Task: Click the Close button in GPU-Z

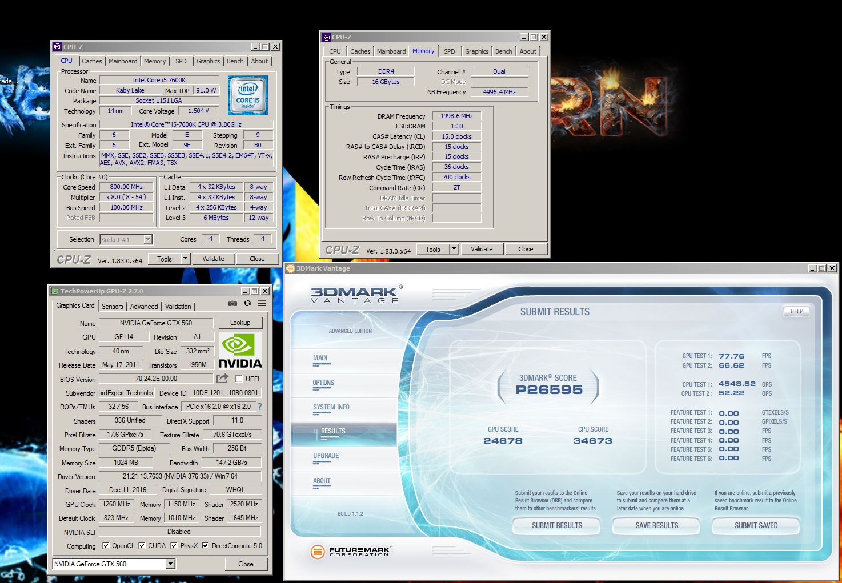Action: coord(246,564)
